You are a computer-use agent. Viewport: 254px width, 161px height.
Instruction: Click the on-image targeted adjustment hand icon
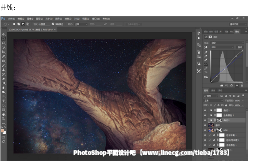pos(206,47)
